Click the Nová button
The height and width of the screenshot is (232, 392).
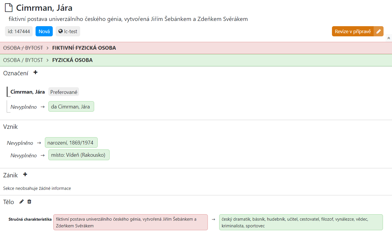pyautogui.click(x=44, y=31)
